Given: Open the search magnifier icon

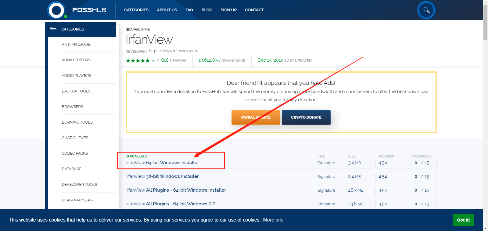Looking at the screenshot, I should (426, 10).
